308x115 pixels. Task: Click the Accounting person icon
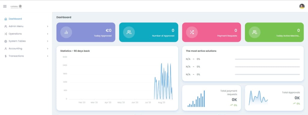6,49
